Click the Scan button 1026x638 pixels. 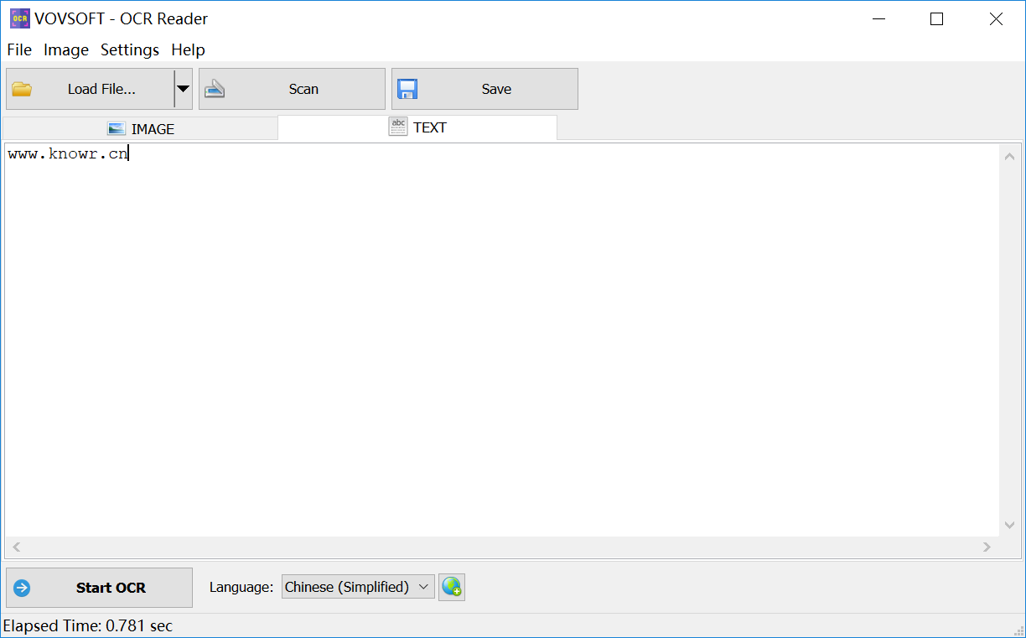(292, 89)
